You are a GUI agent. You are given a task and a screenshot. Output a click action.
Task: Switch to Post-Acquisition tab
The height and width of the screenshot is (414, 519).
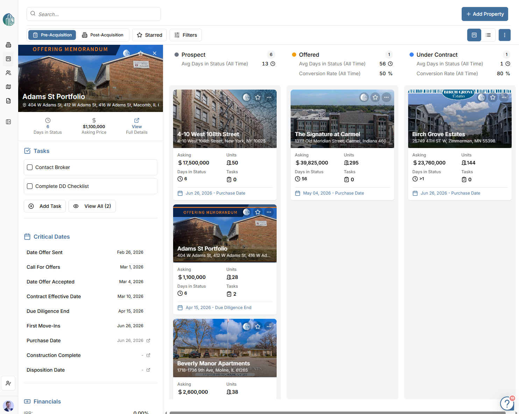(x=103, y=35)
